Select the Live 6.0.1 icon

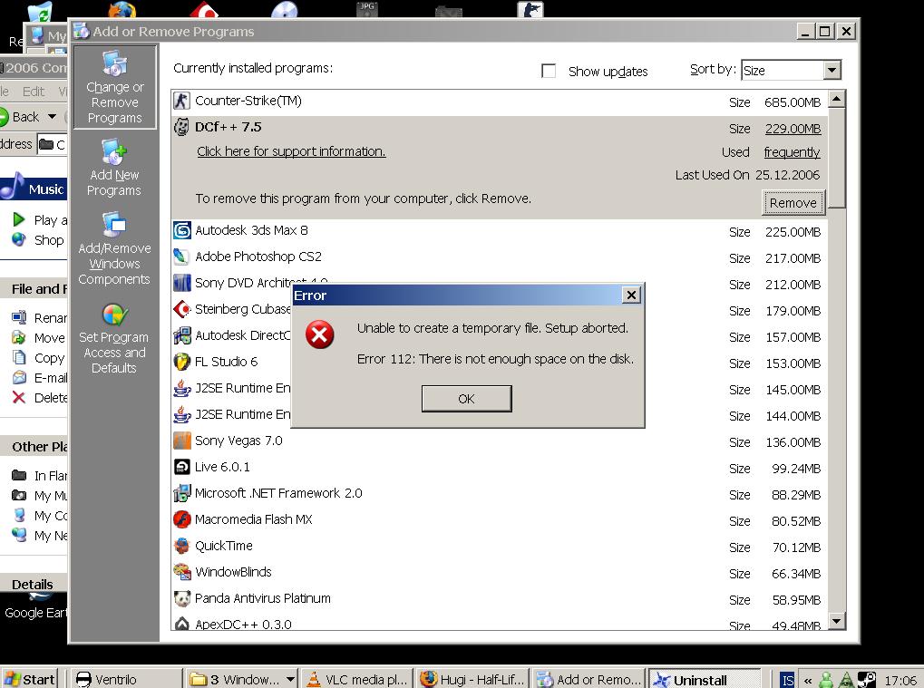click(181, 467)
